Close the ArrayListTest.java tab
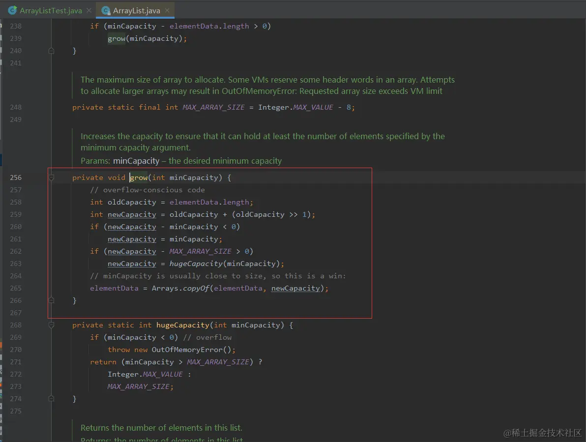The height and width of the screenshot is (442, 586). (89, 10)
